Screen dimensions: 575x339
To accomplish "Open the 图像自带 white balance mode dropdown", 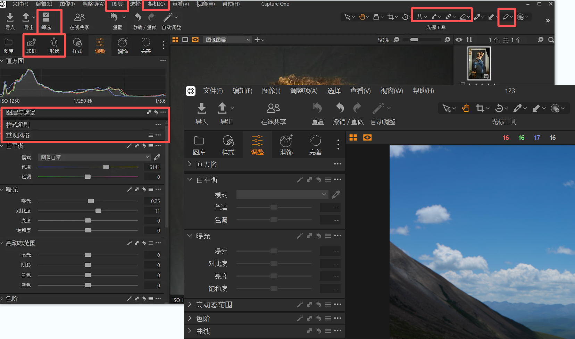I will pos(94,158).
